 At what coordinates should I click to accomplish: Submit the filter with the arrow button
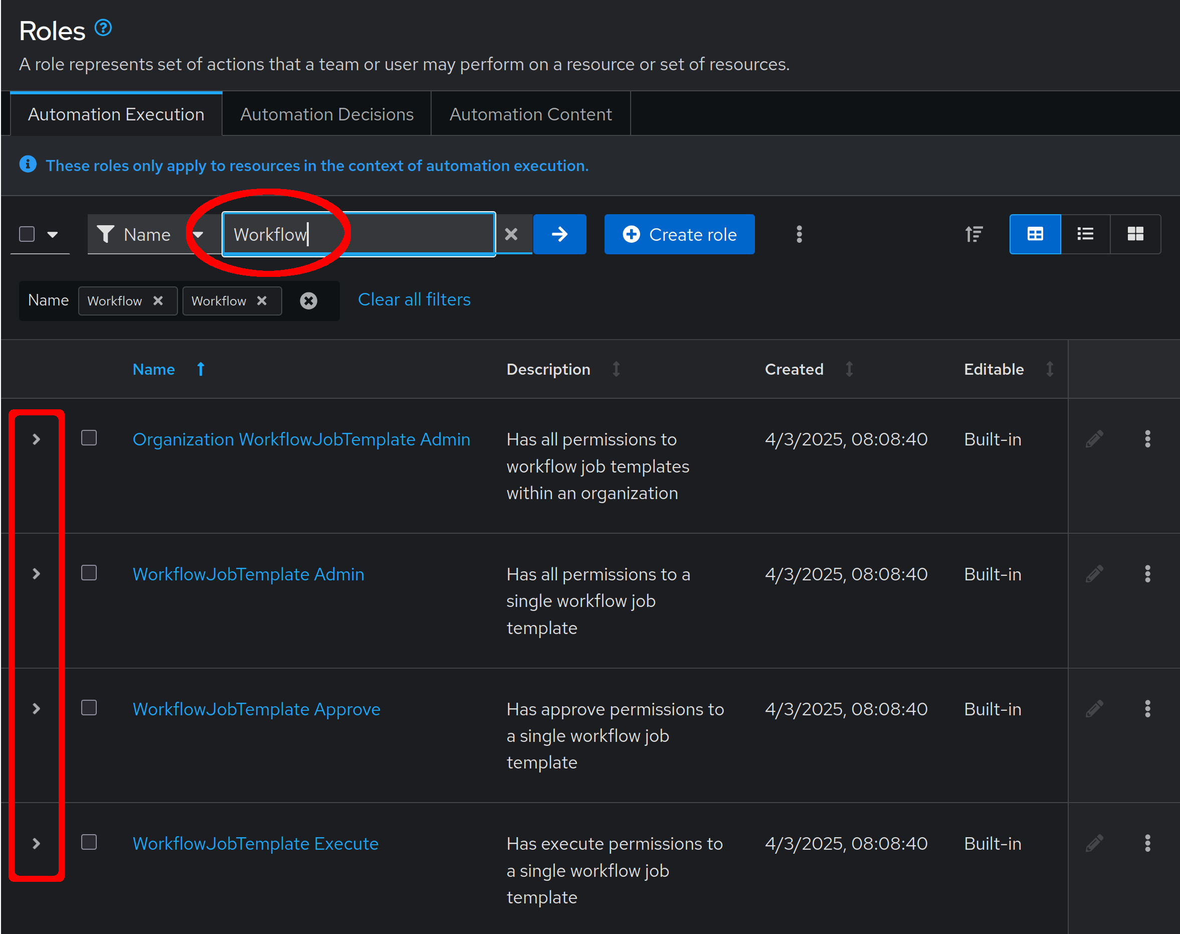click(559, 235)
